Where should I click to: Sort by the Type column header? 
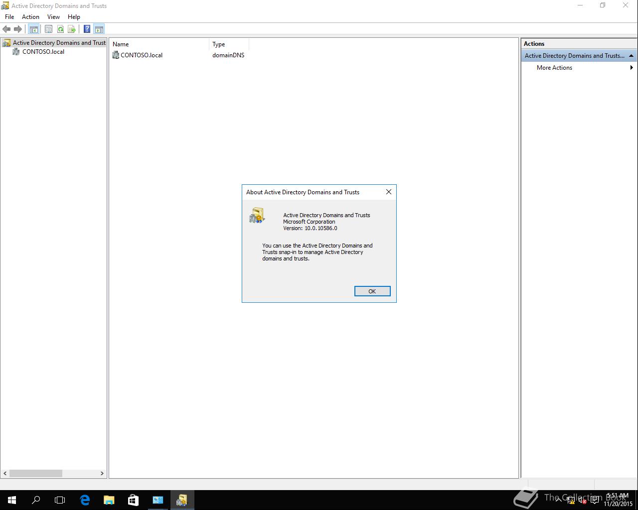pyautogui.click(x=229, y=44)
